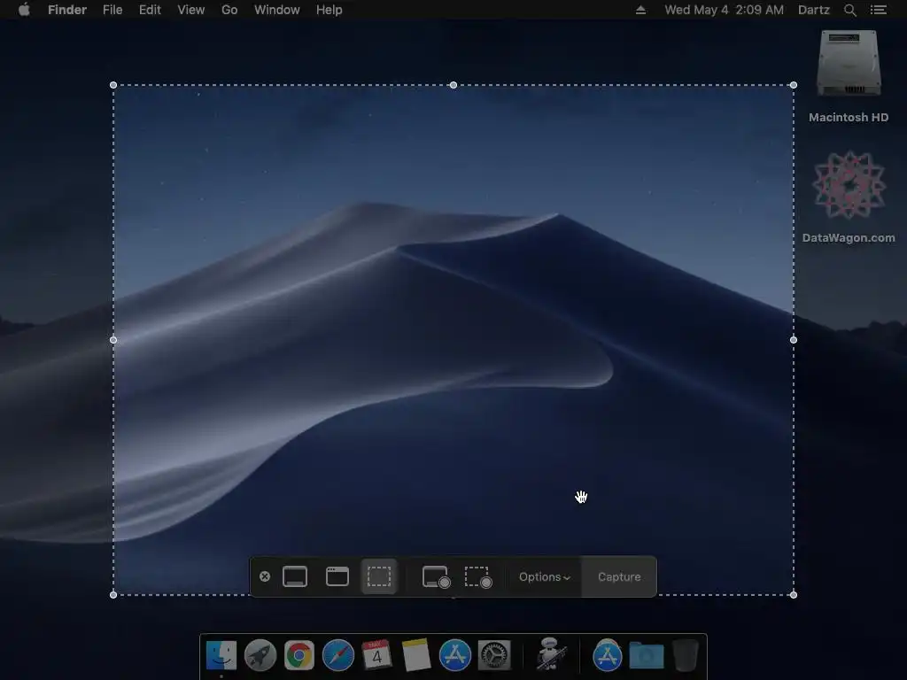Open Safari from the Dock

pos(337,656)
